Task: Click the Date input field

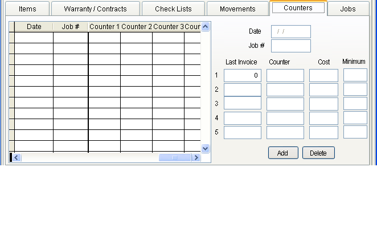Action: coord(290,32)
